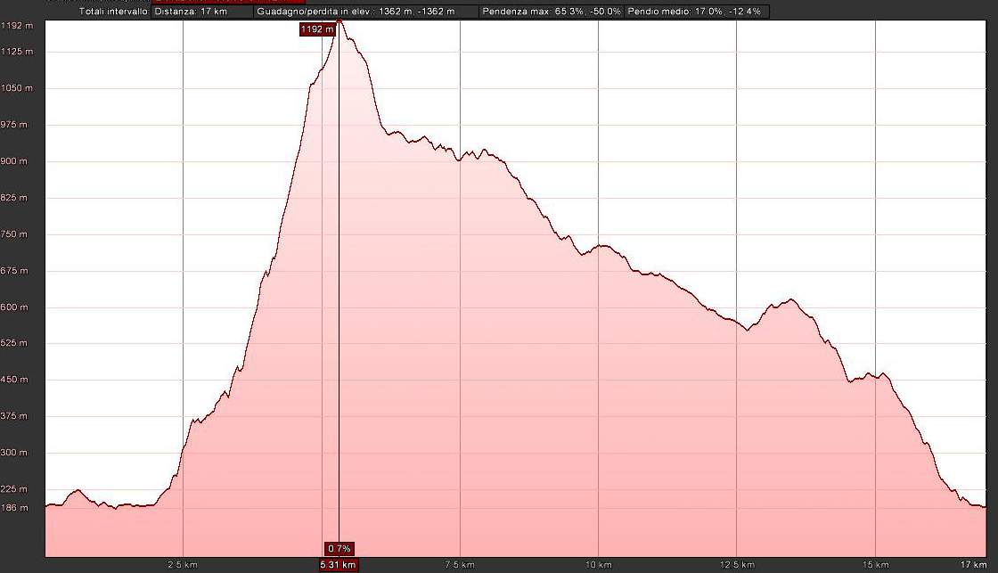This screenshot has width=998, height=573.
Task: Click the '12.5 km' x-axis label
Action: (x=737, y=565)
